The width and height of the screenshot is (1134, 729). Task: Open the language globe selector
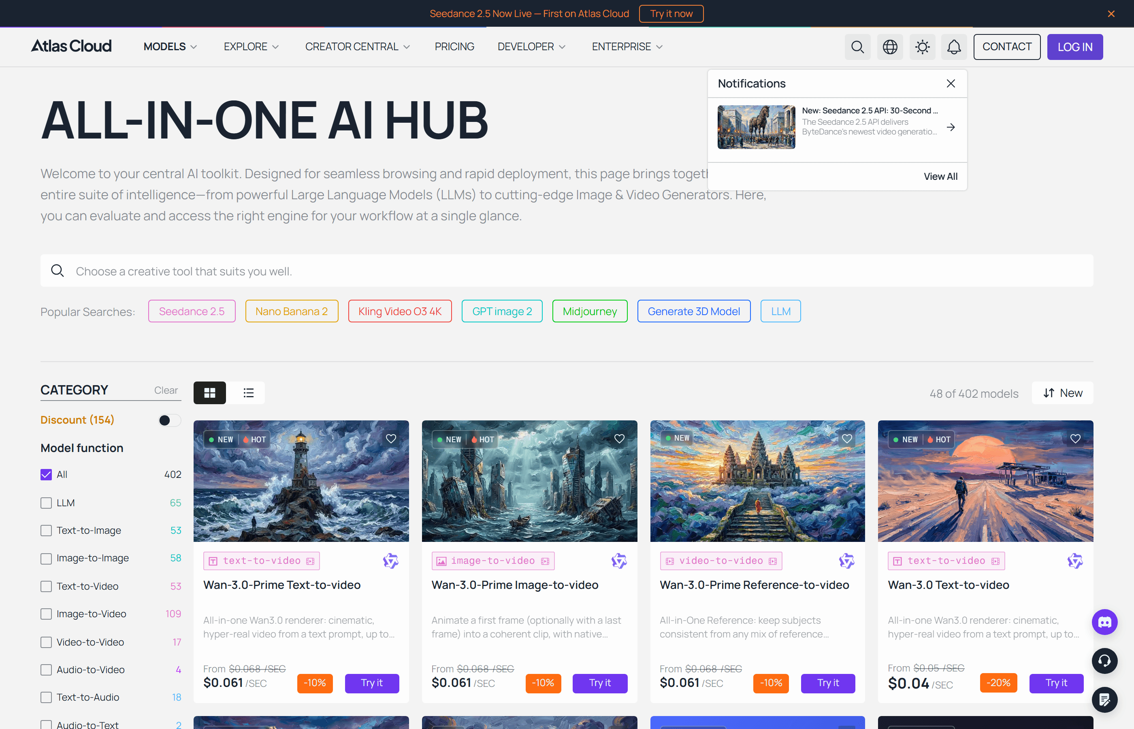click(x=890, y=47)
